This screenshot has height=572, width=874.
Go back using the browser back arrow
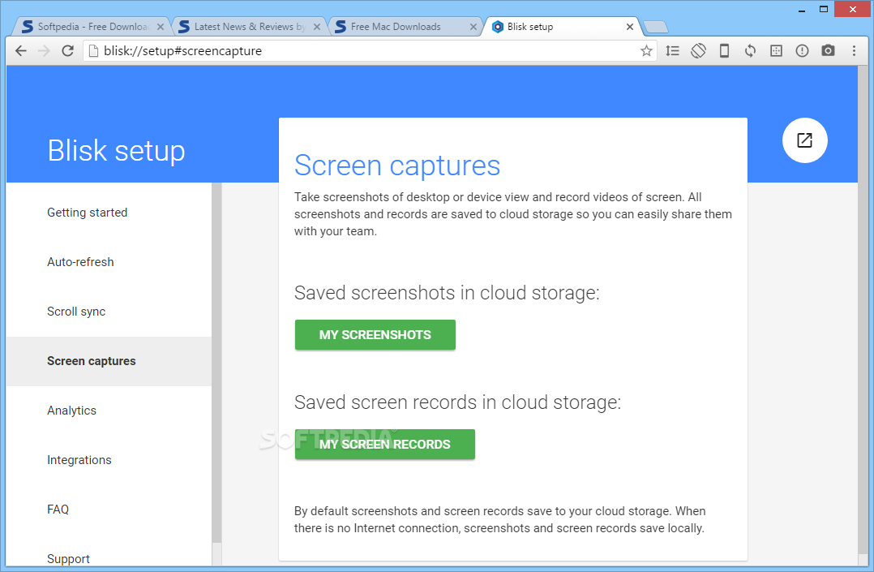pos(20,51)
